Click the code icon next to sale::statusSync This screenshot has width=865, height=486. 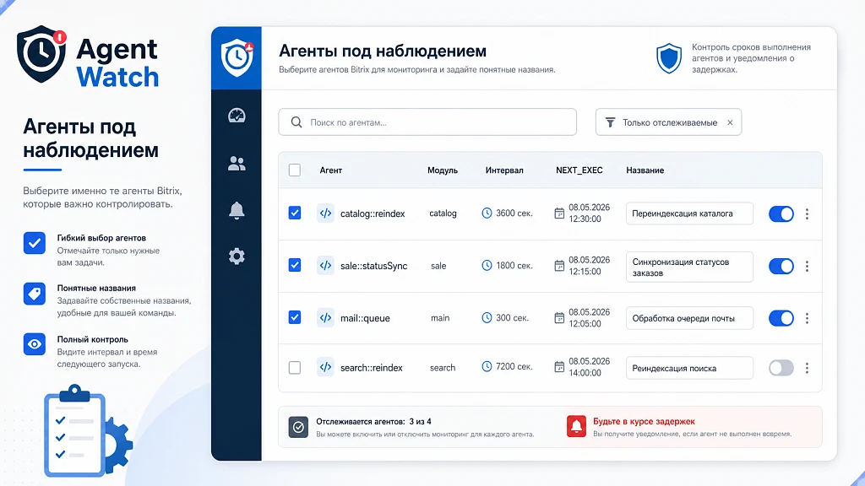(325, 265)
